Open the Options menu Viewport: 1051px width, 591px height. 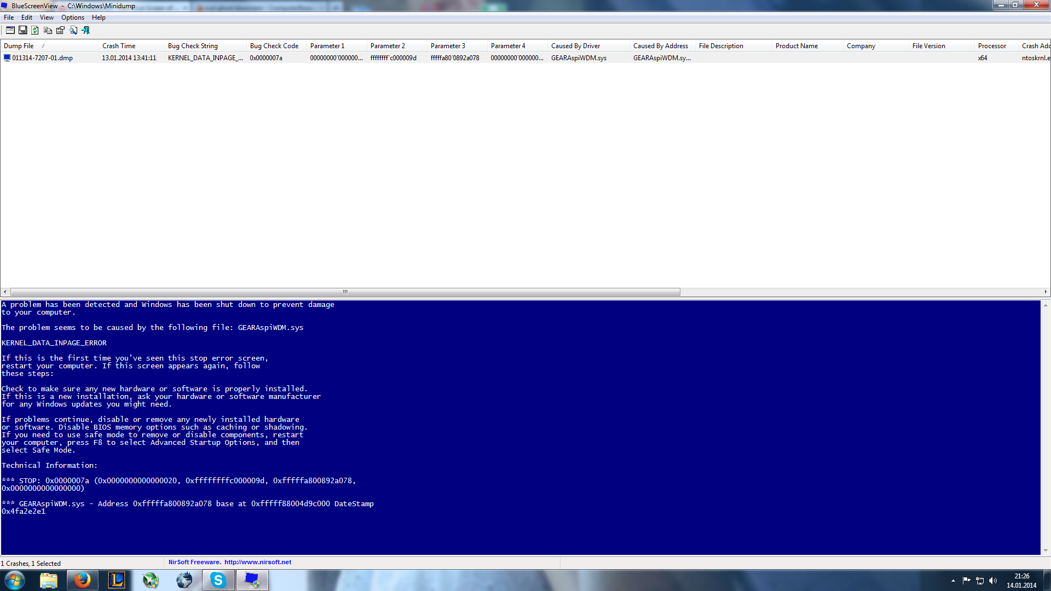(x=72, y=18)
